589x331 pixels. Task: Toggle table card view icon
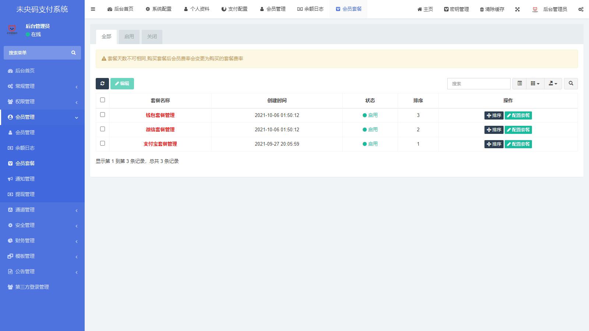point(519,83)
